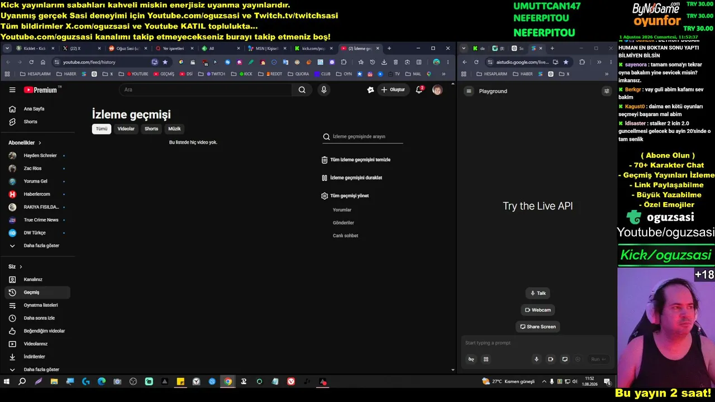Click the YouTube Ara search box
The width and height of the screenshot is (715, 402).
click(206, 90)
